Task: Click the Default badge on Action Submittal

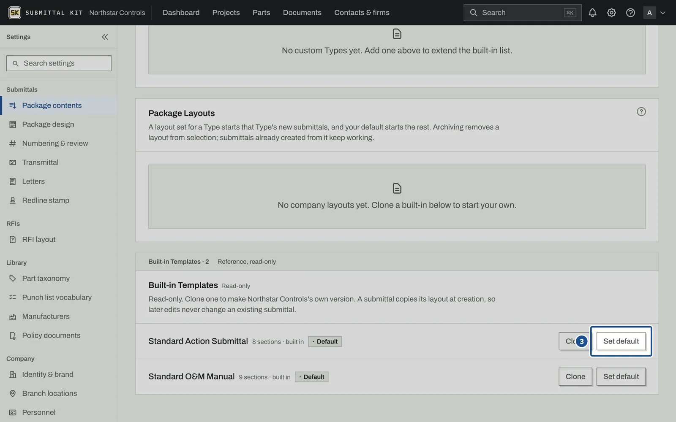Action: point(325,341)
